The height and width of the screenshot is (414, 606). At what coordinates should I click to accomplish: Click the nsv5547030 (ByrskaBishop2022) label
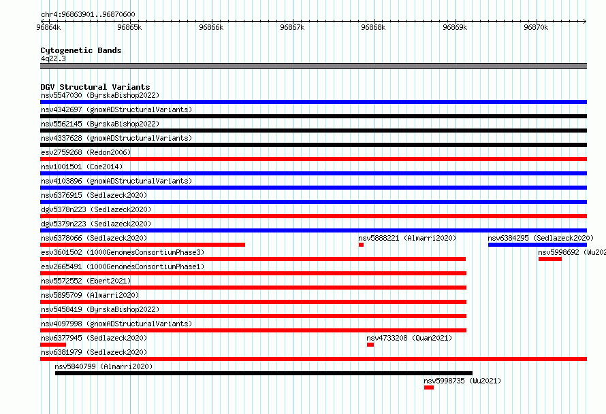(100, 95)
